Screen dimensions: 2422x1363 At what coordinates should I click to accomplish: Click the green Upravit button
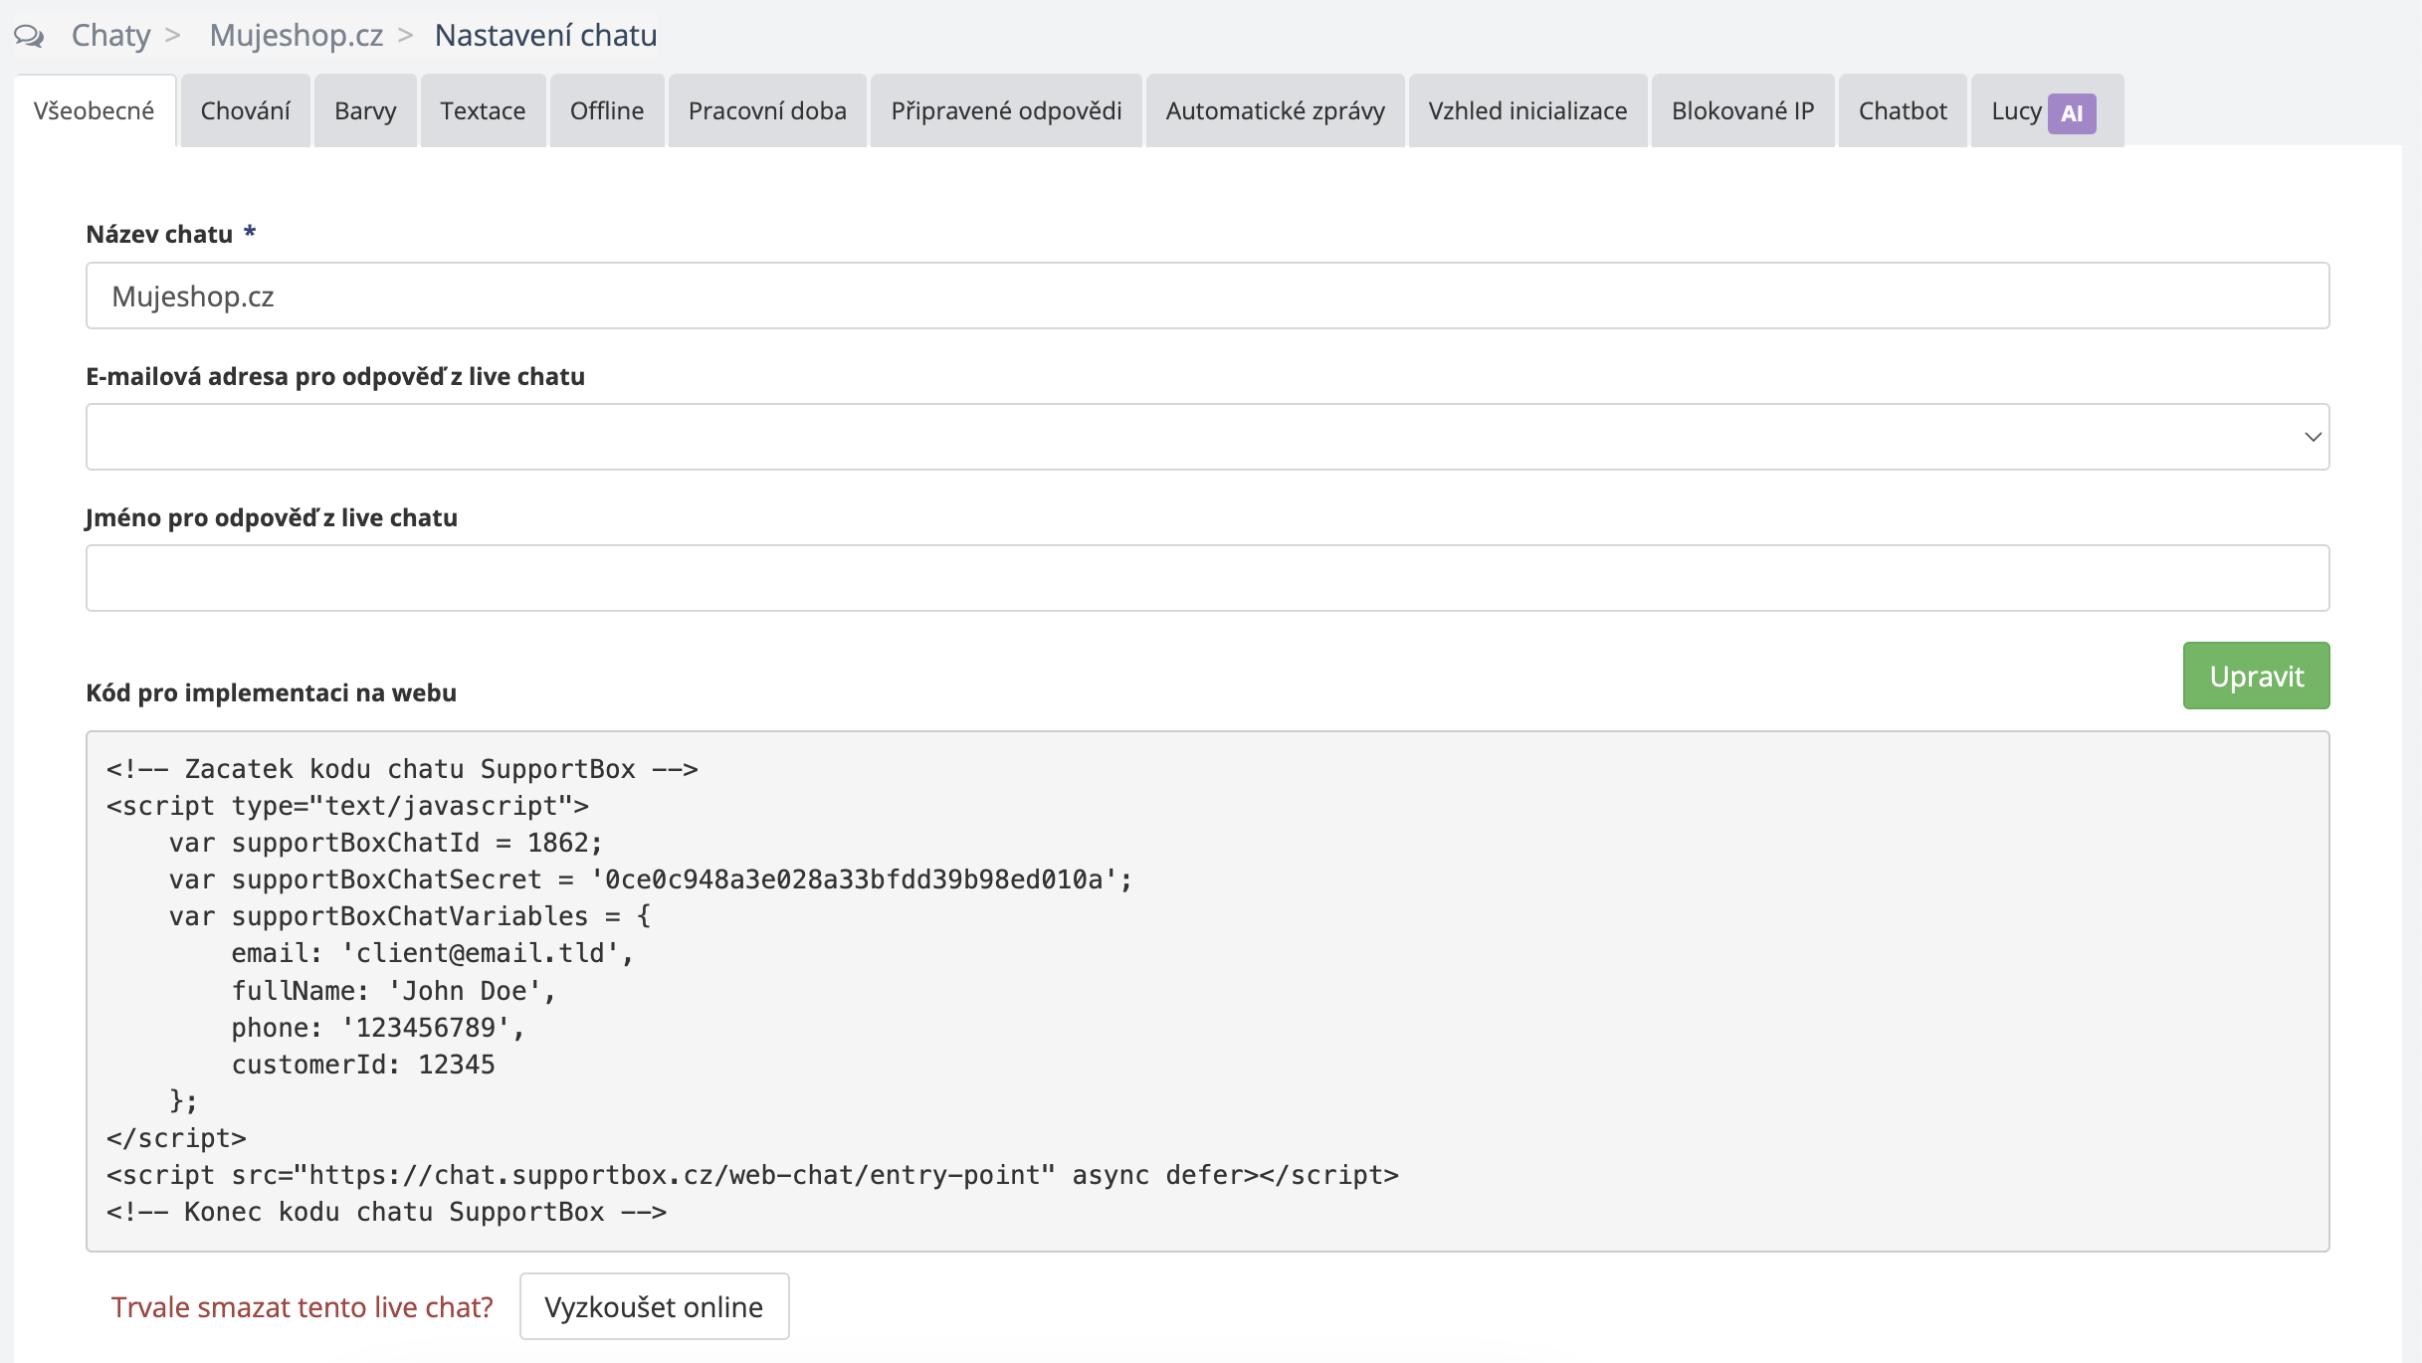pyautogui.click(x=2257, y=676)
